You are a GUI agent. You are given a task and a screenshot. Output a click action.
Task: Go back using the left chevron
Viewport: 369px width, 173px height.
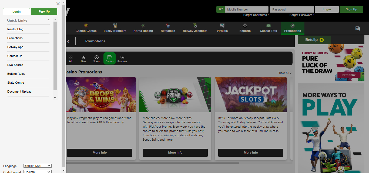68,41
